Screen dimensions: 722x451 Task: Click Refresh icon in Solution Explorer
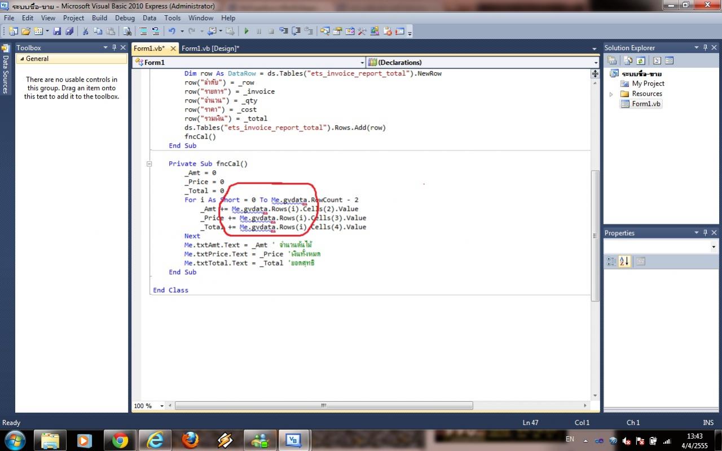click(641, 61)
